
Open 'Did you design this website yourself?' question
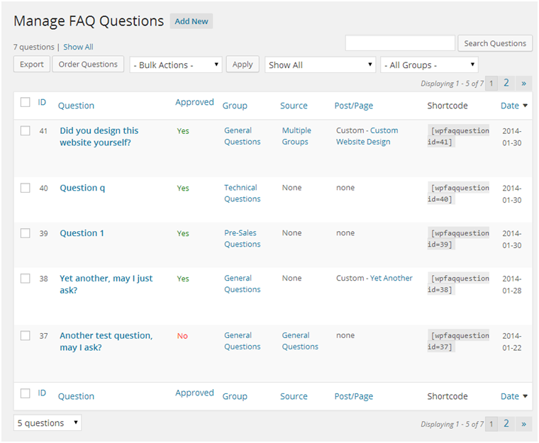coord(99,136)
